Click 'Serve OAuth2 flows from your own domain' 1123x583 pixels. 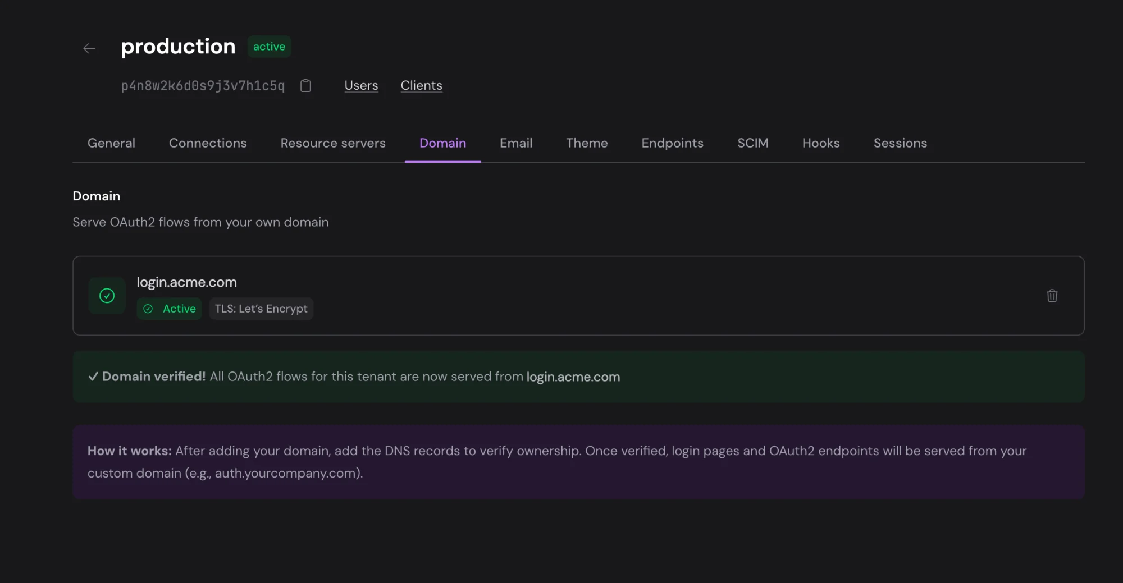pyautogui.click(x=200, y=222)
